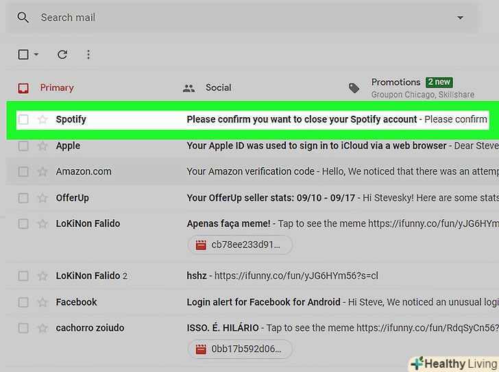Select the Apple email checkbox

click(23, 146)
